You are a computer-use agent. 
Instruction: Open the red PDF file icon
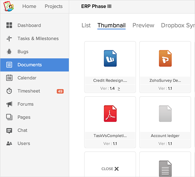[110, 114]
